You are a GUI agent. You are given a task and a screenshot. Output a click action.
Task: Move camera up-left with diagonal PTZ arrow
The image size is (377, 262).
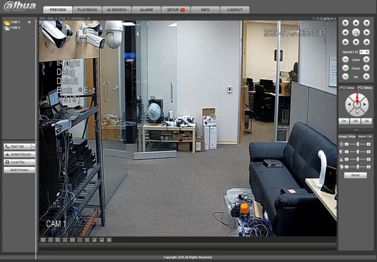(345, 23)
